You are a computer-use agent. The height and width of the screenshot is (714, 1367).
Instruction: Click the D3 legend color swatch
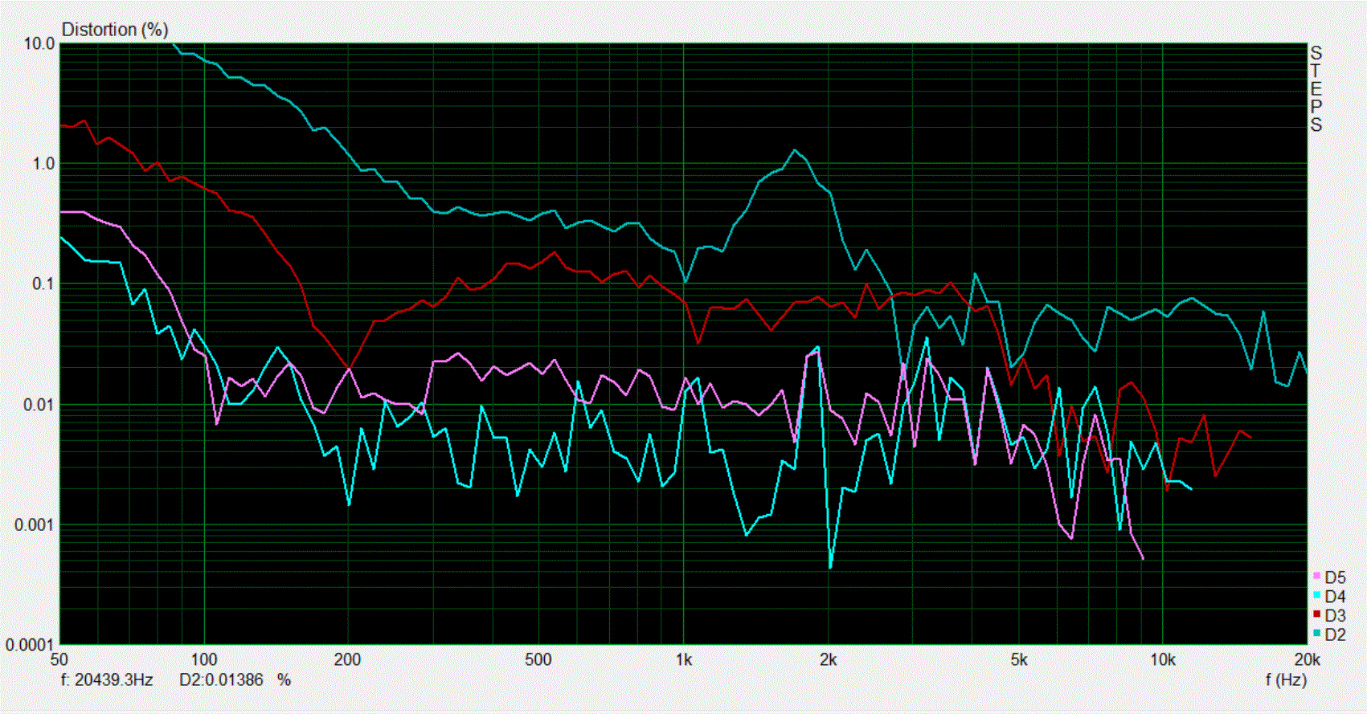pyautogui.click(x=1317, y=614)
